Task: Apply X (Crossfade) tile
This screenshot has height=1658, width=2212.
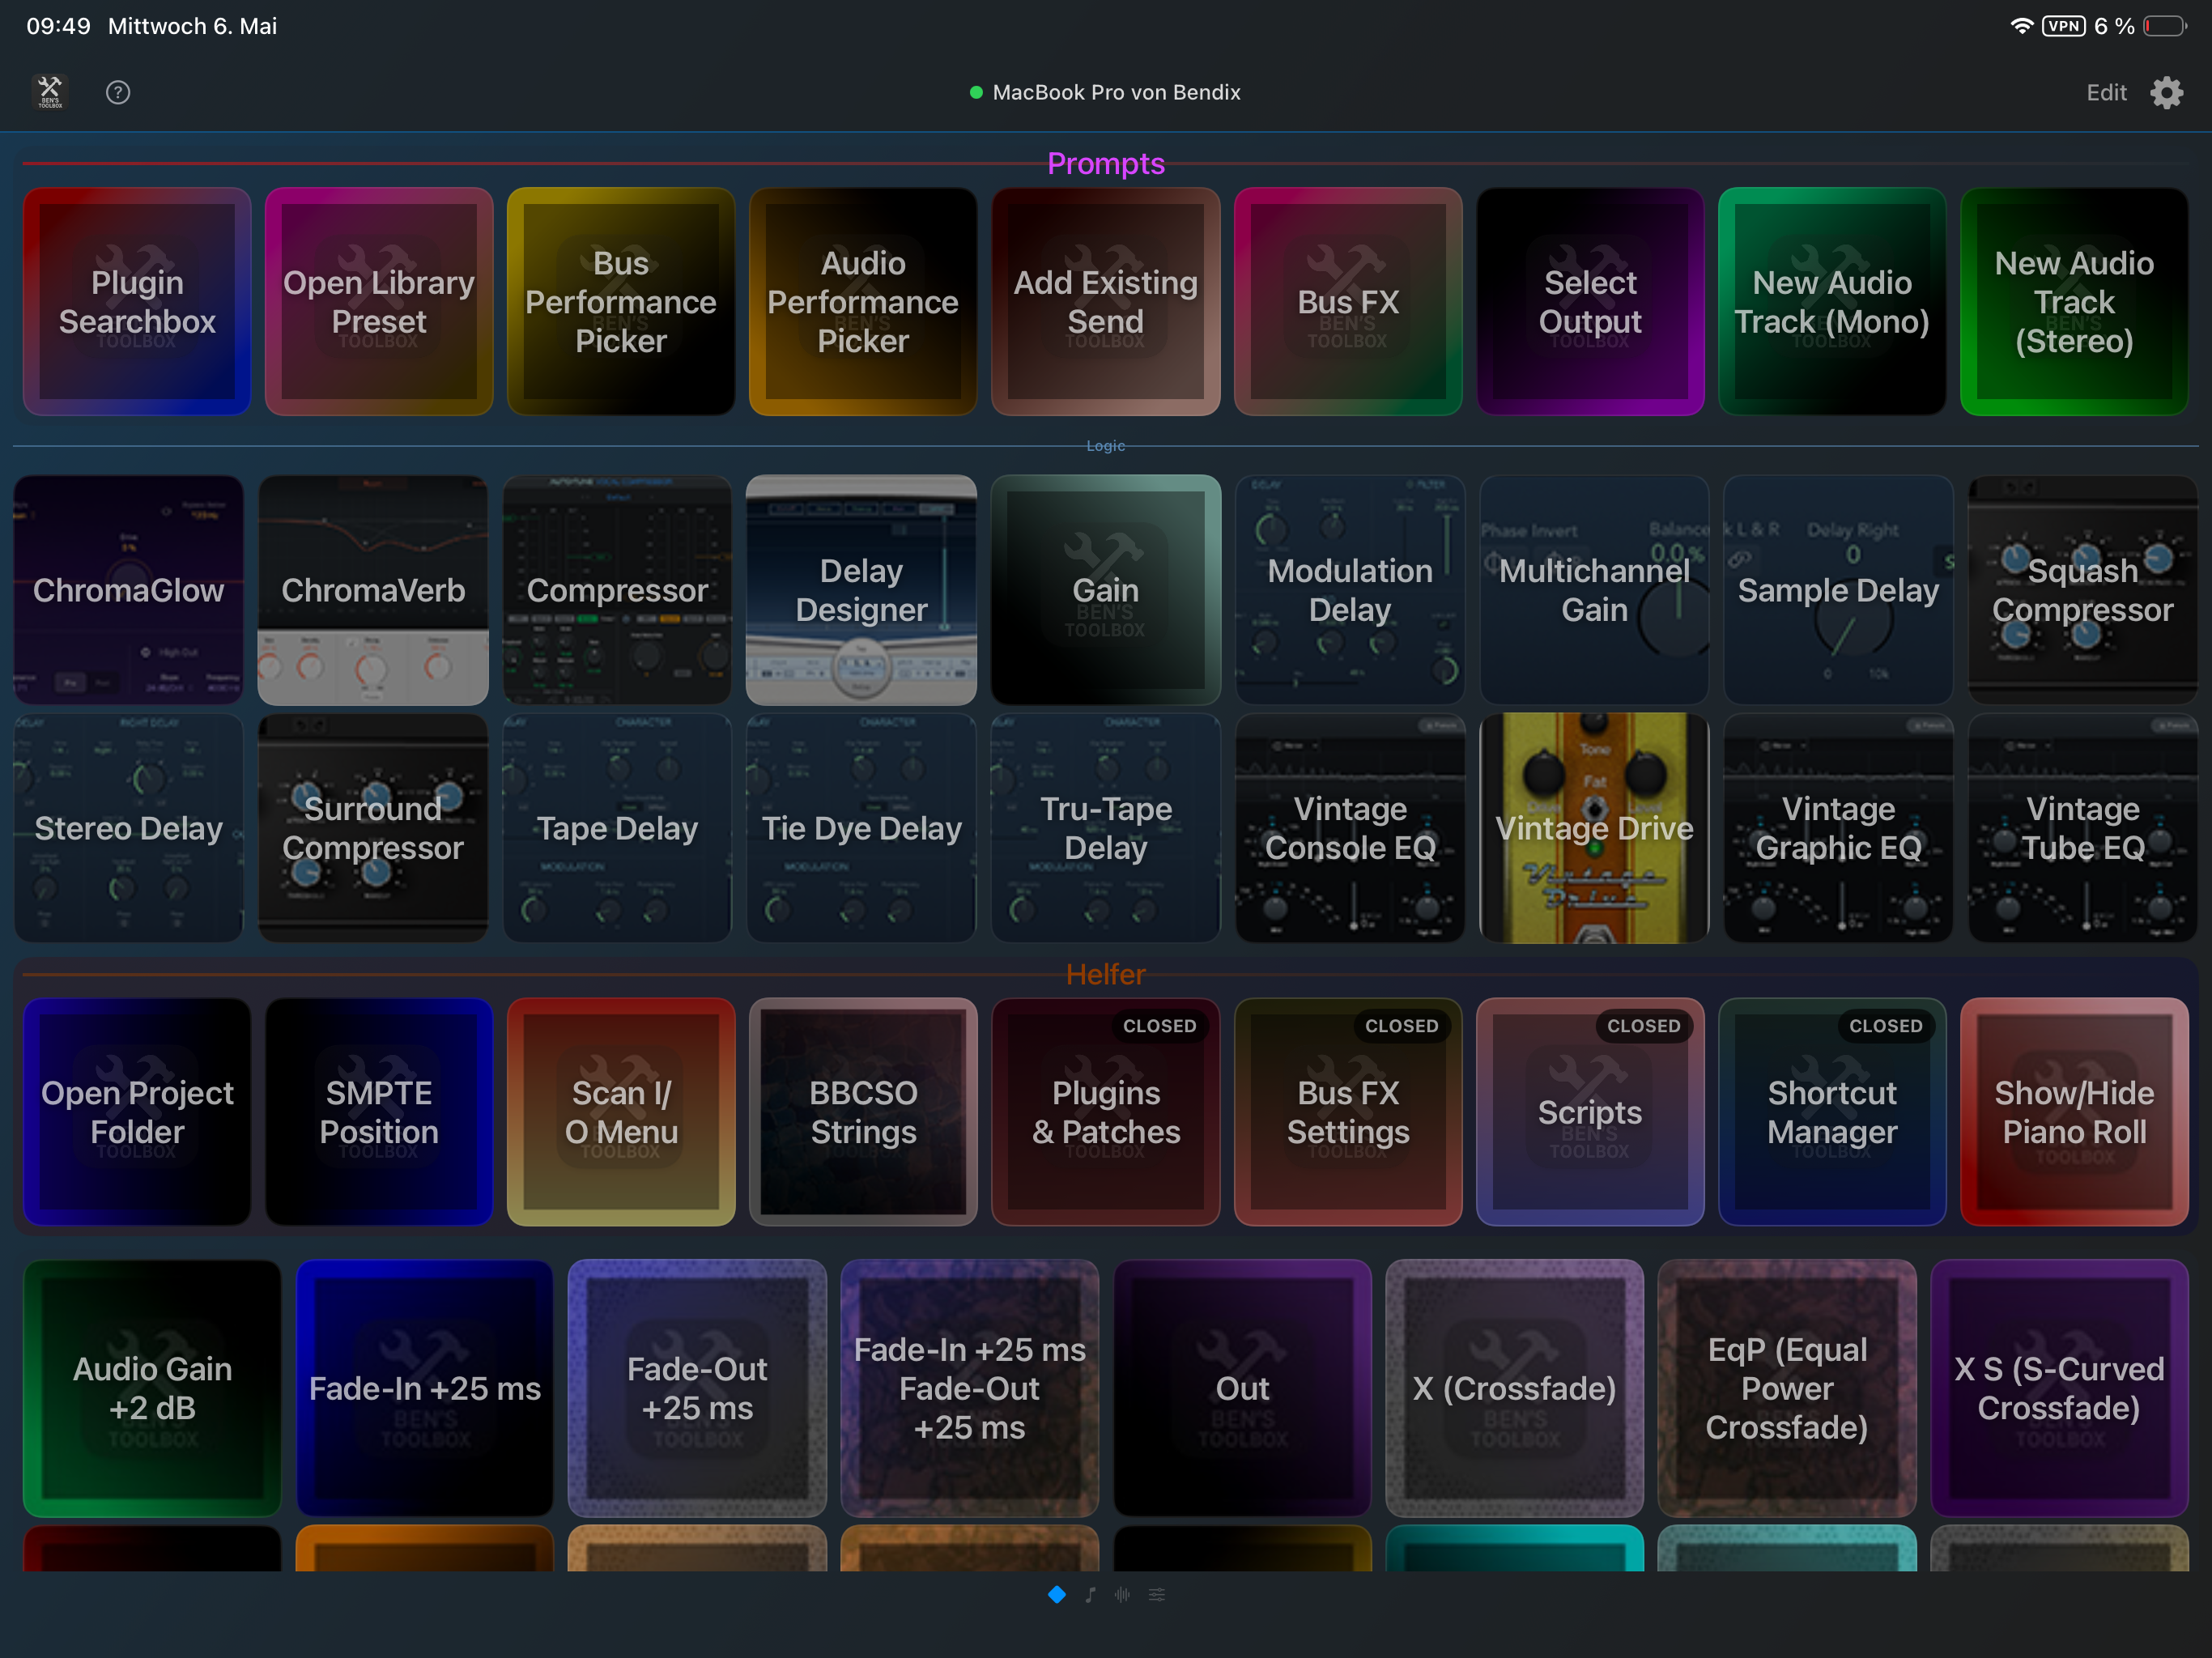Action: [x=1514, y=1388]
